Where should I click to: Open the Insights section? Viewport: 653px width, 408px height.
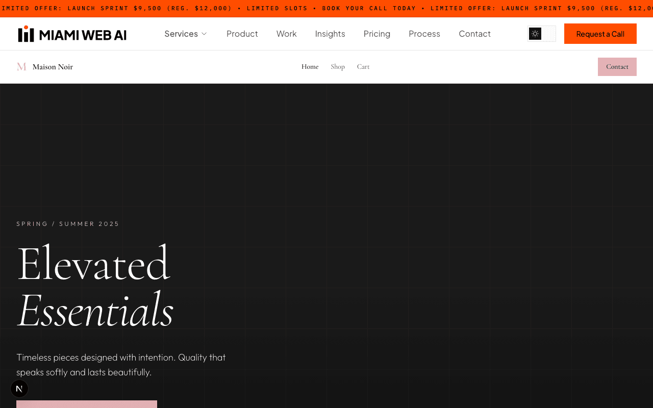(330, 34)
